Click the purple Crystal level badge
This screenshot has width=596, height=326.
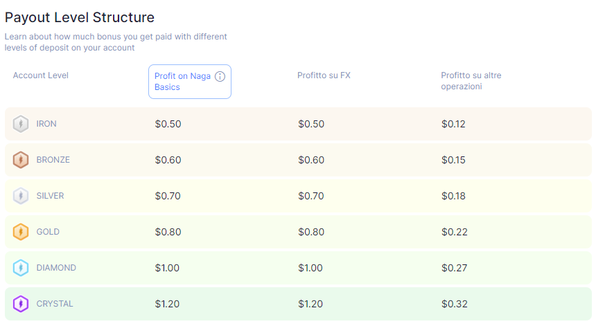tap(21, 304)
